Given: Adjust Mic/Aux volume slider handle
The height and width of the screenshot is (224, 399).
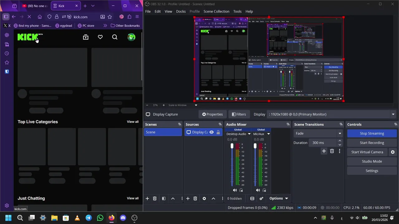Looking at the screenshot, I should (255, 146).
